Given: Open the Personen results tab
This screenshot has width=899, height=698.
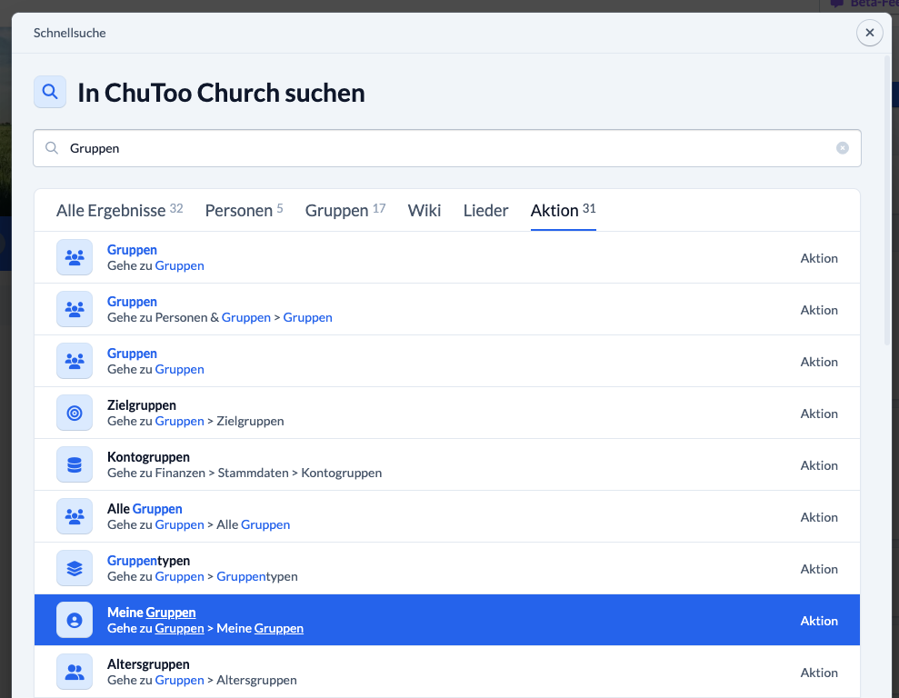Looking at the screenshot, I should click(245, 210).
